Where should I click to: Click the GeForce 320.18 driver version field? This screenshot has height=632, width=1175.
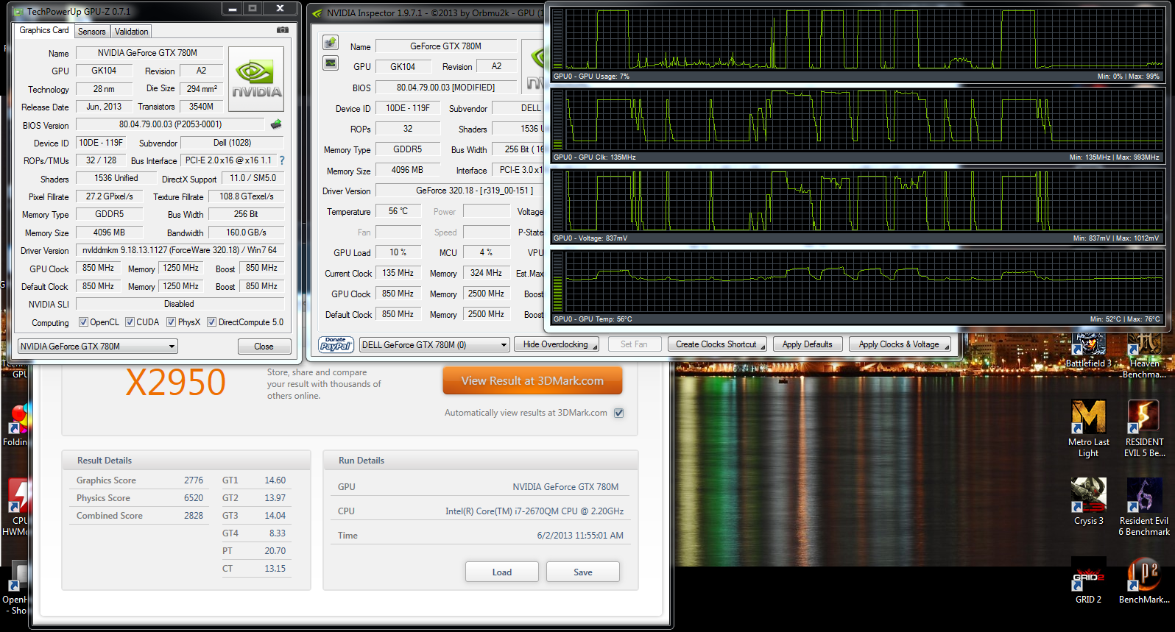pyautogui.click(x=459, y=191)
